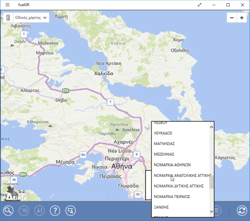
Task: Click the Μέγαρα label on map
Action: 65,162
